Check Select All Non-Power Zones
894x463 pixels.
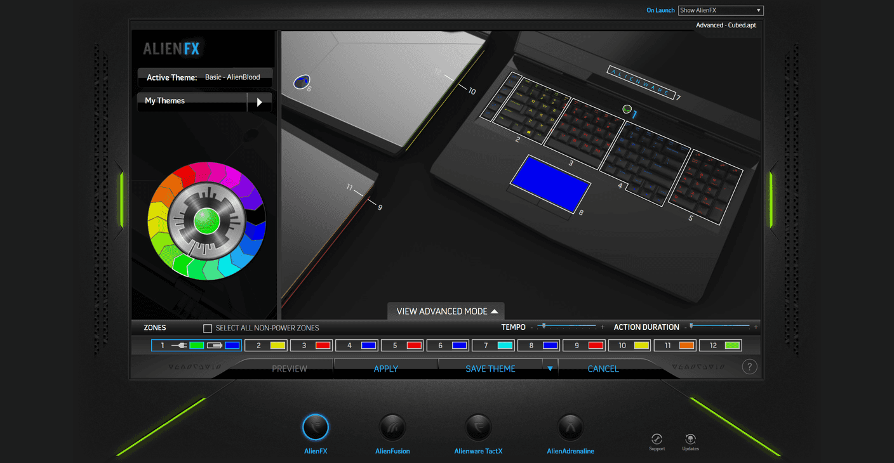(208, 328)
